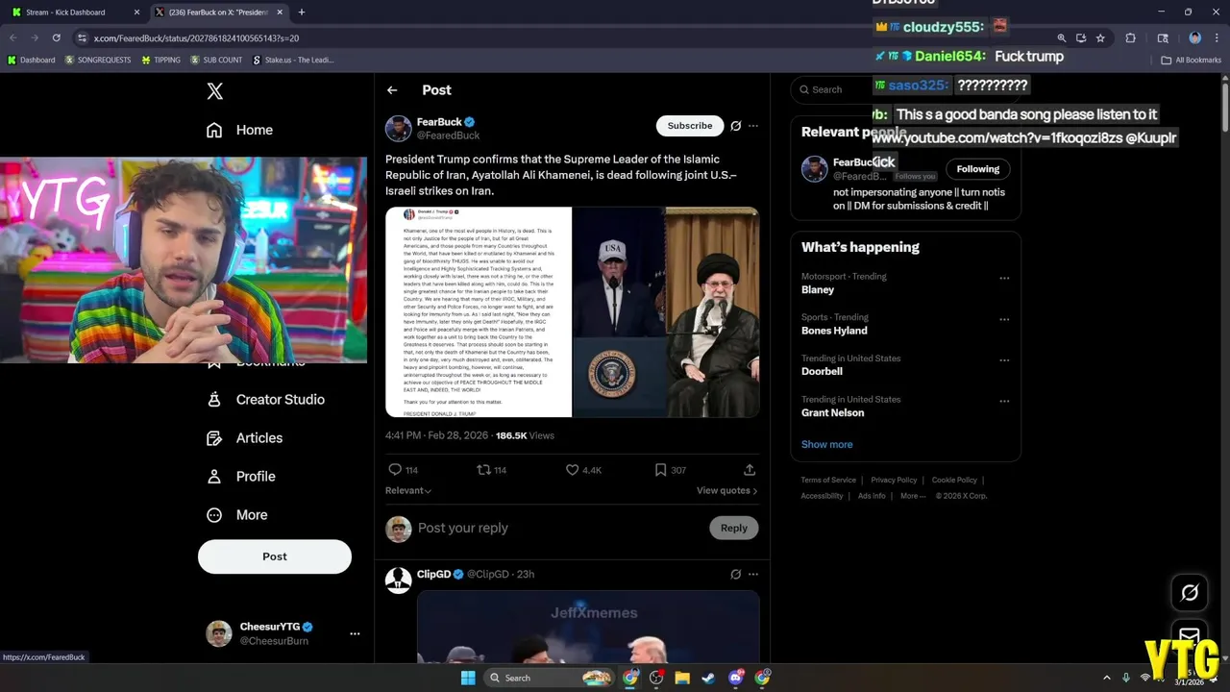
Task: Open Articles in sidebar
Action: (x=245, y=438)
